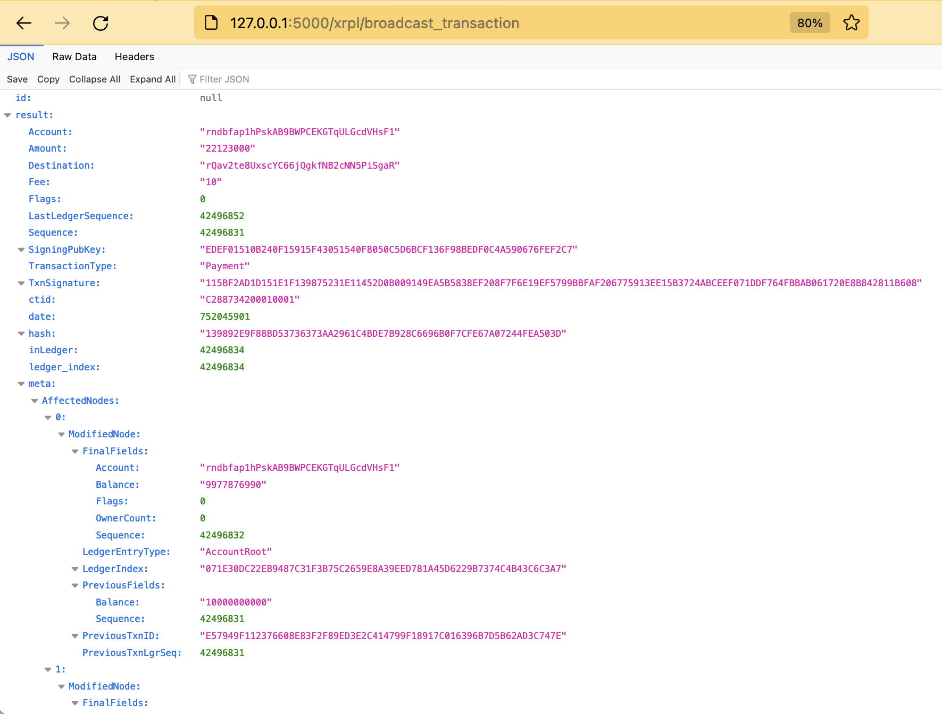This screenshot has height=714, width=942.
Task: Toggle the hash row arrow
Action: point(21,334)
